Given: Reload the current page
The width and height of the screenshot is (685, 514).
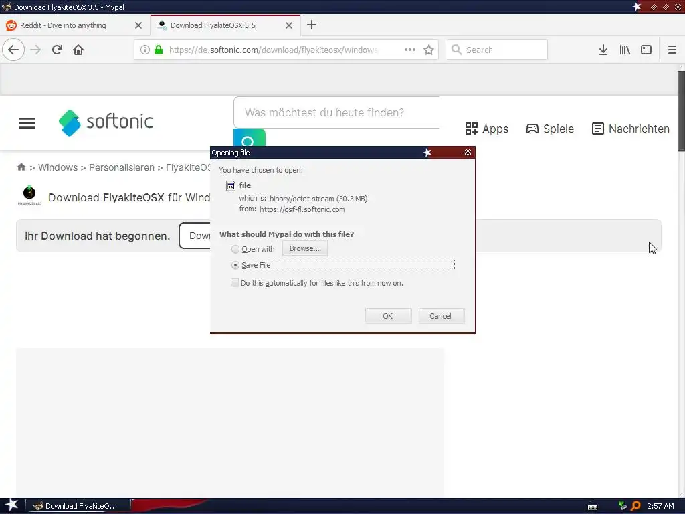Looking at the screenshot, I should click(57, 50).
